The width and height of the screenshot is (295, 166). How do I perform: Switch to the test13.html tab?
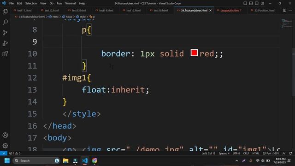pyautogui.click(x=79, y=10)
